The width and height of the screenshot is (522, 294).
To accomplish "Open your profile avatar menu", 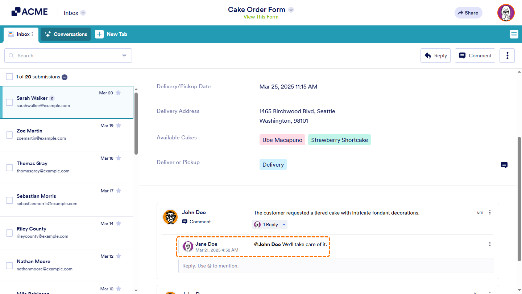I will [x=506, y=12].
